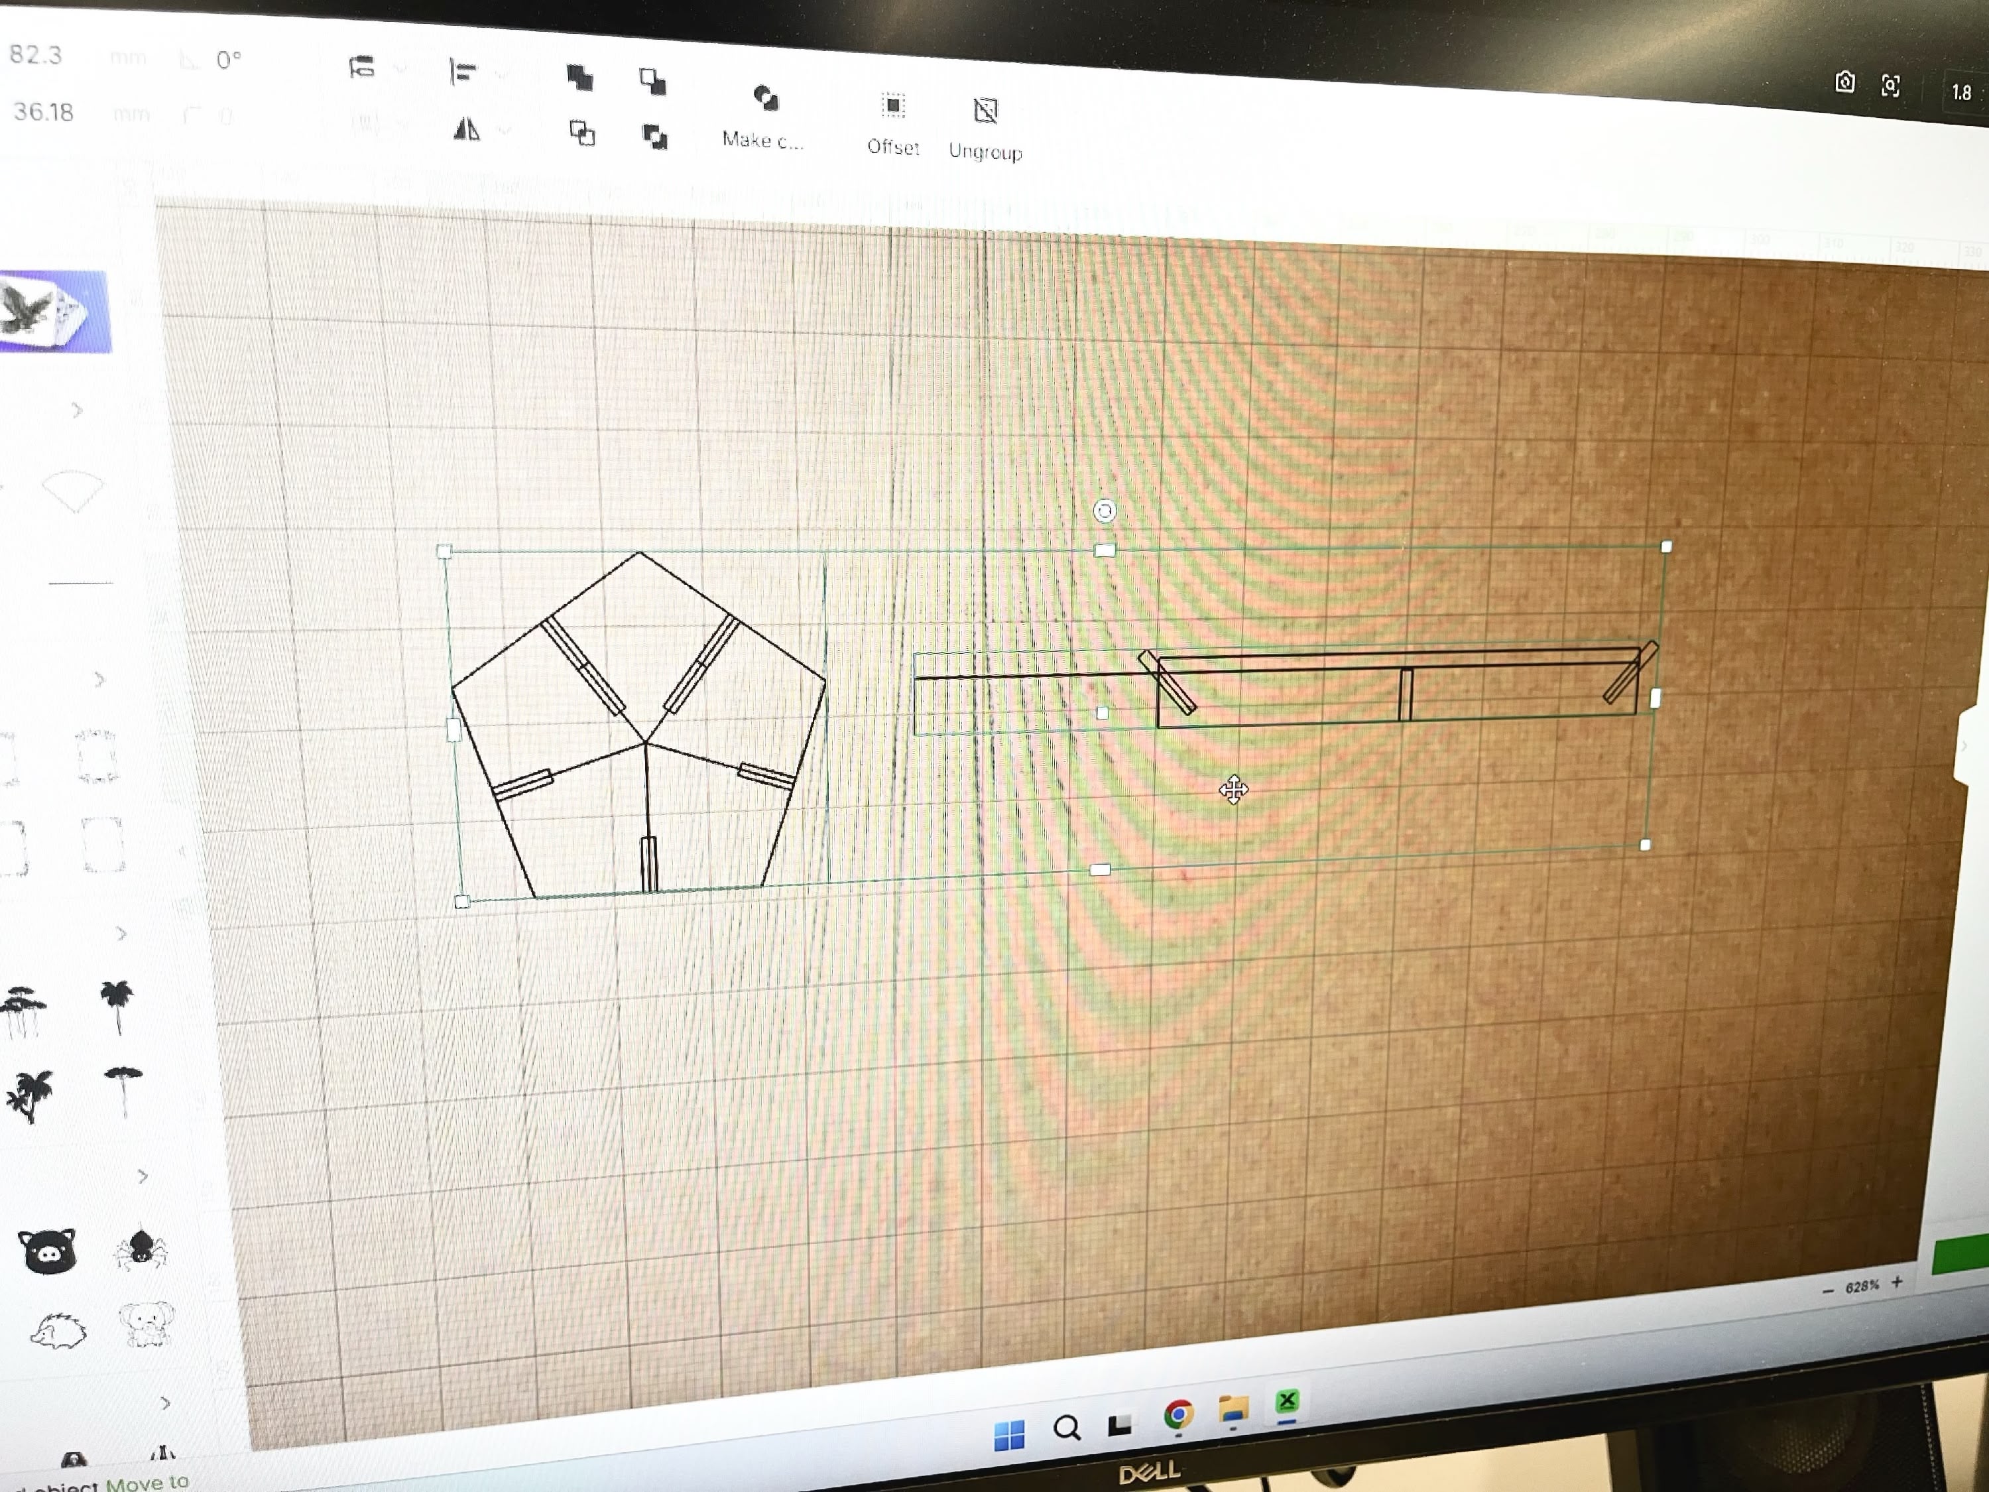The width and height of the screenshot is (1989, 1492).
Task: Click the rotation angle 0° field
Action: tap(228, 60)
